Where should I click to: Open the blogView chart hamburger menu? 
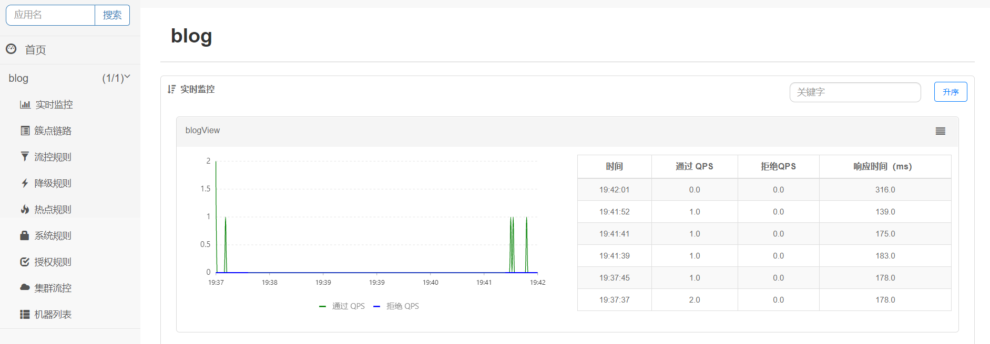941,131
